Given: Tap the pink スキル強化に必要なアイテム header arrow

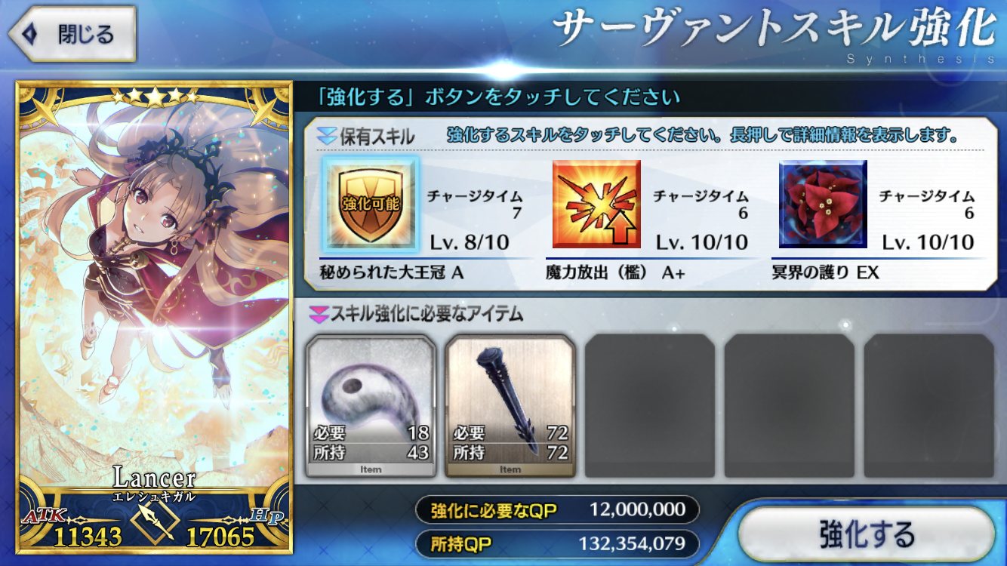Looking at the screenshot, I should point(319,312).
